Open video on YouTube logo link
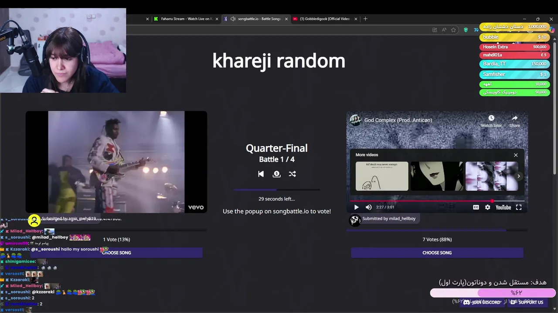The height and width of the screenshot is (313, 558). tap(503, 207)
